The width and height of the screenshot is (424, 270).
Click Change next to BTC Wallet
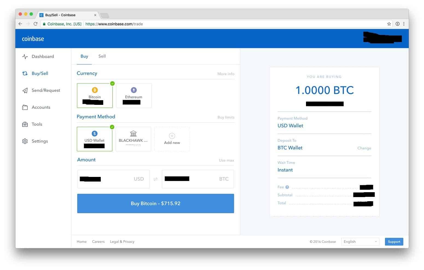tap(364, 148)
